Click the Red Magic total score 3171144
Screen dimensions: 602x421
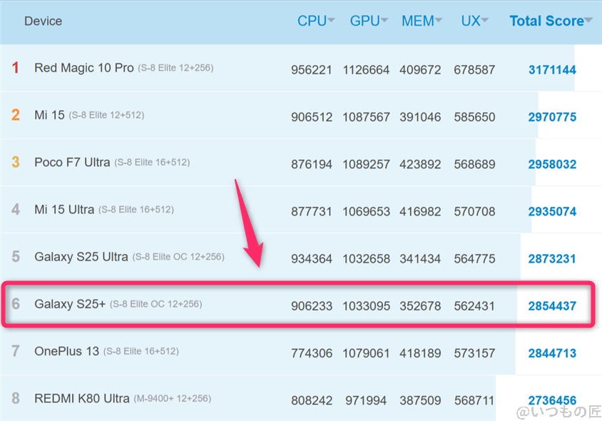pos(553,69)
